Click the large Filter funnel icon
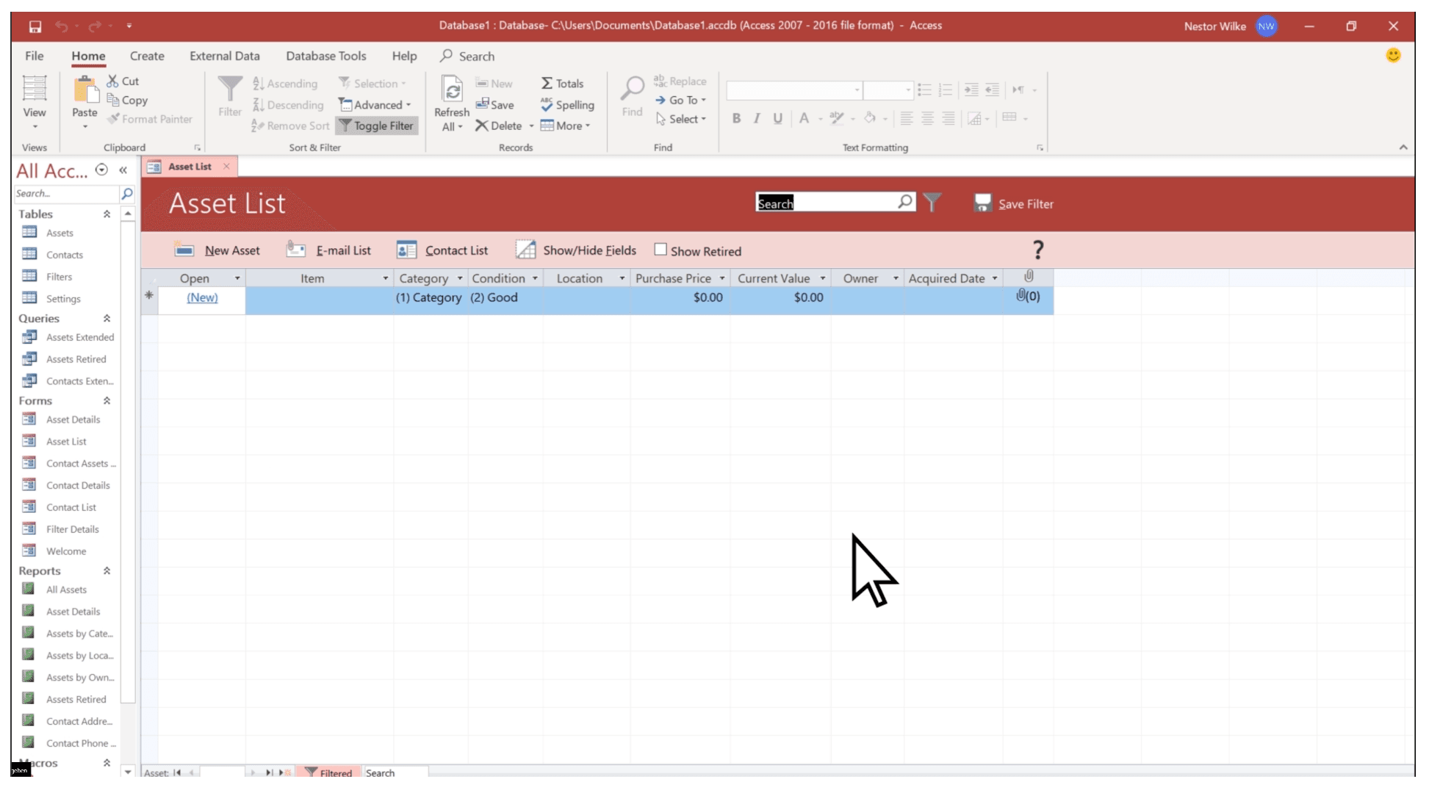Viewport: 1429px width, 790px height. click(230, 89)
